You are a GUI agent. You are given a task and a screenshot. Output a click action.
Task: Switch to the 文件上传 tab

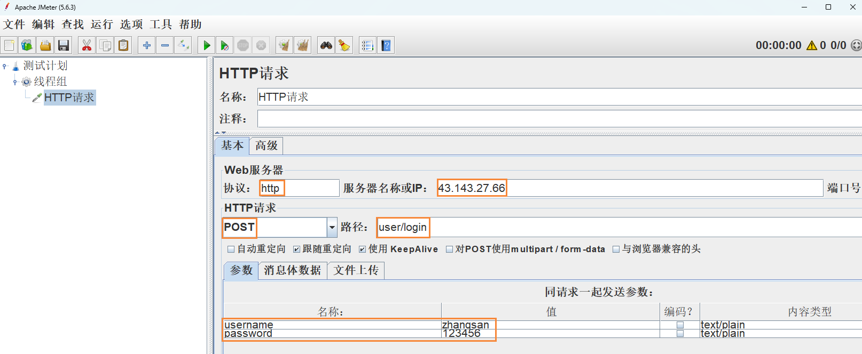356,270
